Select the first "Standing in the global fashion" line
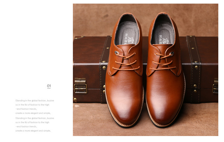Image resolution: width=224 pixels, height=142 pixels. pos(35,101)
